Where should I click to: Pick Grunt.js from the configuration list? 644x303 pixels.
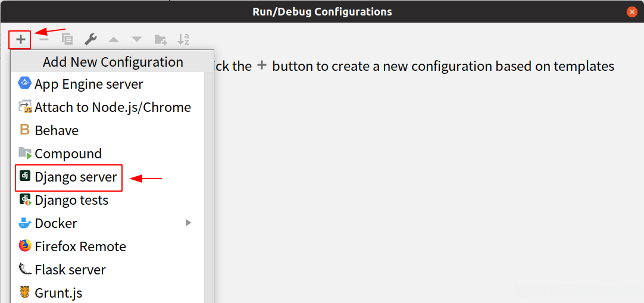58,293
